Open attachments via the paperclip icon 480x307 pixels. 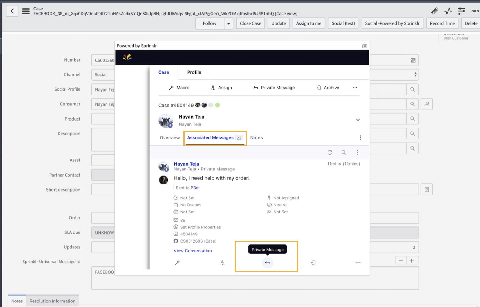point(434,11)
